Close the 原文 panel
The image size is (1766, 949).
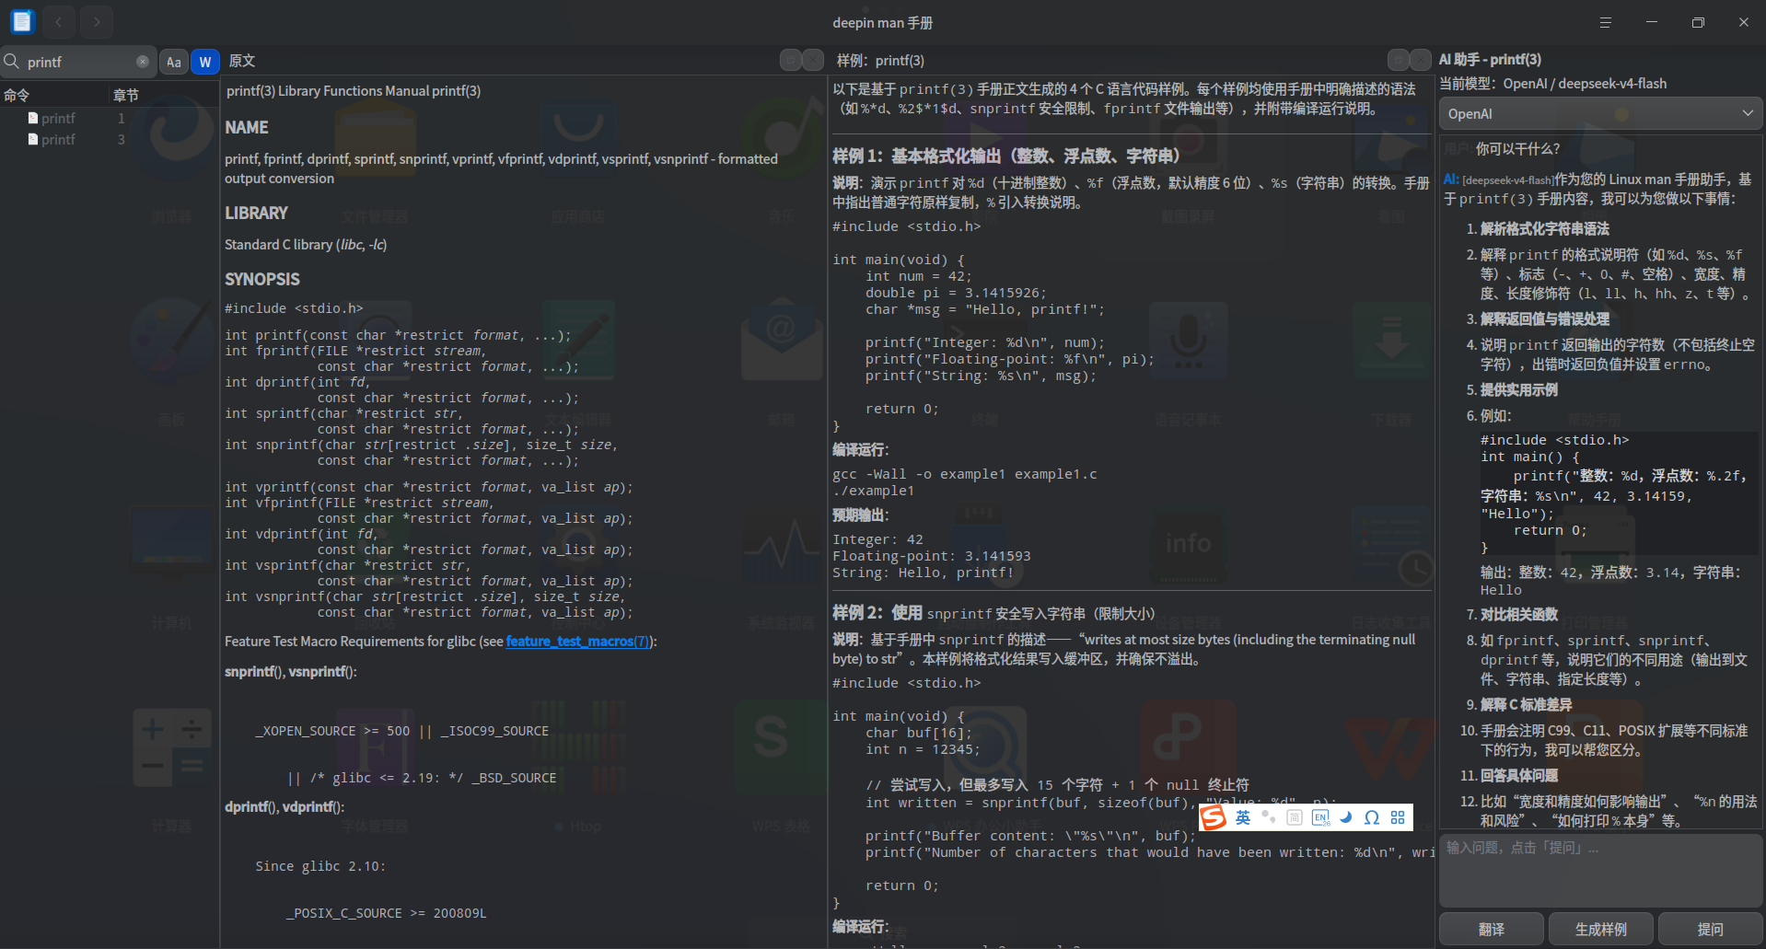[x=813, y=60]
